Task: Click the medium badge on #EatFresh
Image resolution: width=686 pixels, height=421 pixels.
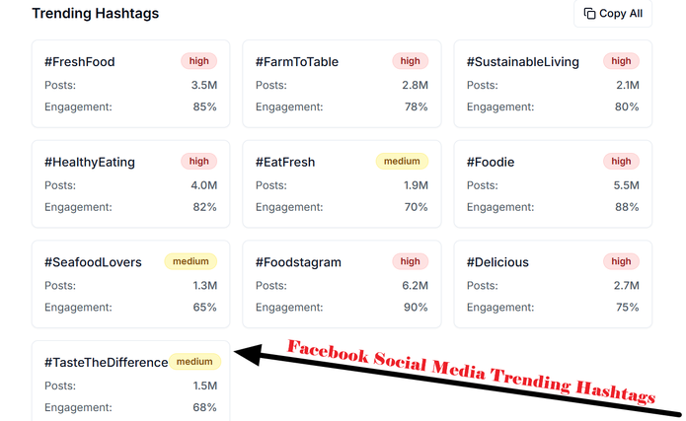Action: [402, 161]
